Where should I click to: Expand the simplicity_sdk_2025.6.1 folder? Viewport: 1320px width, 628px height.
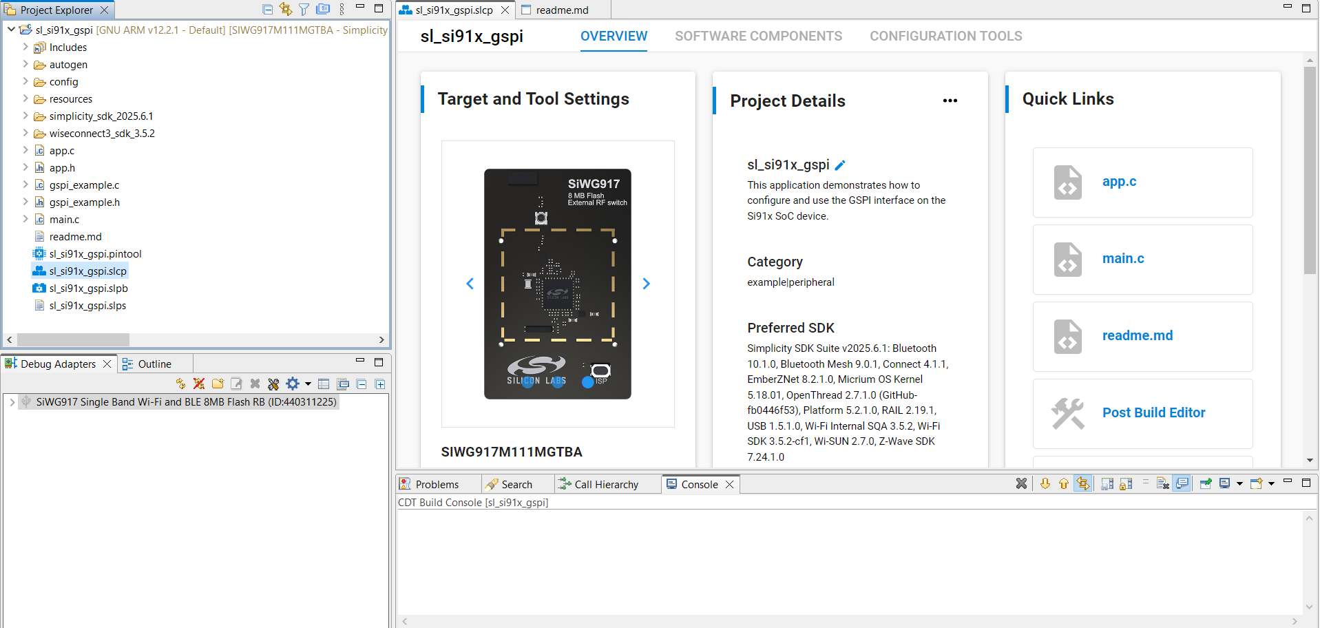pos(25,116)
